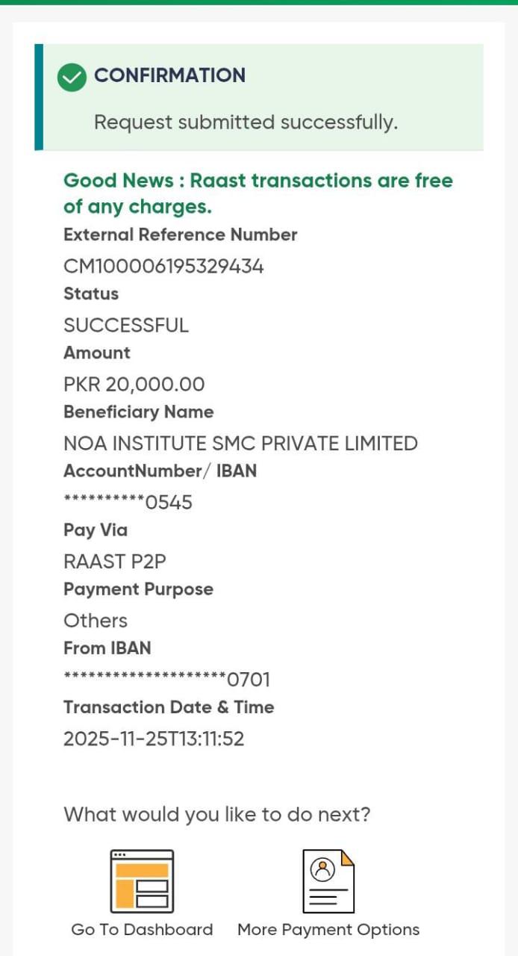
Task: Click the payment purpose value Others
Action: pyautogui.click(x=96, y=621)
